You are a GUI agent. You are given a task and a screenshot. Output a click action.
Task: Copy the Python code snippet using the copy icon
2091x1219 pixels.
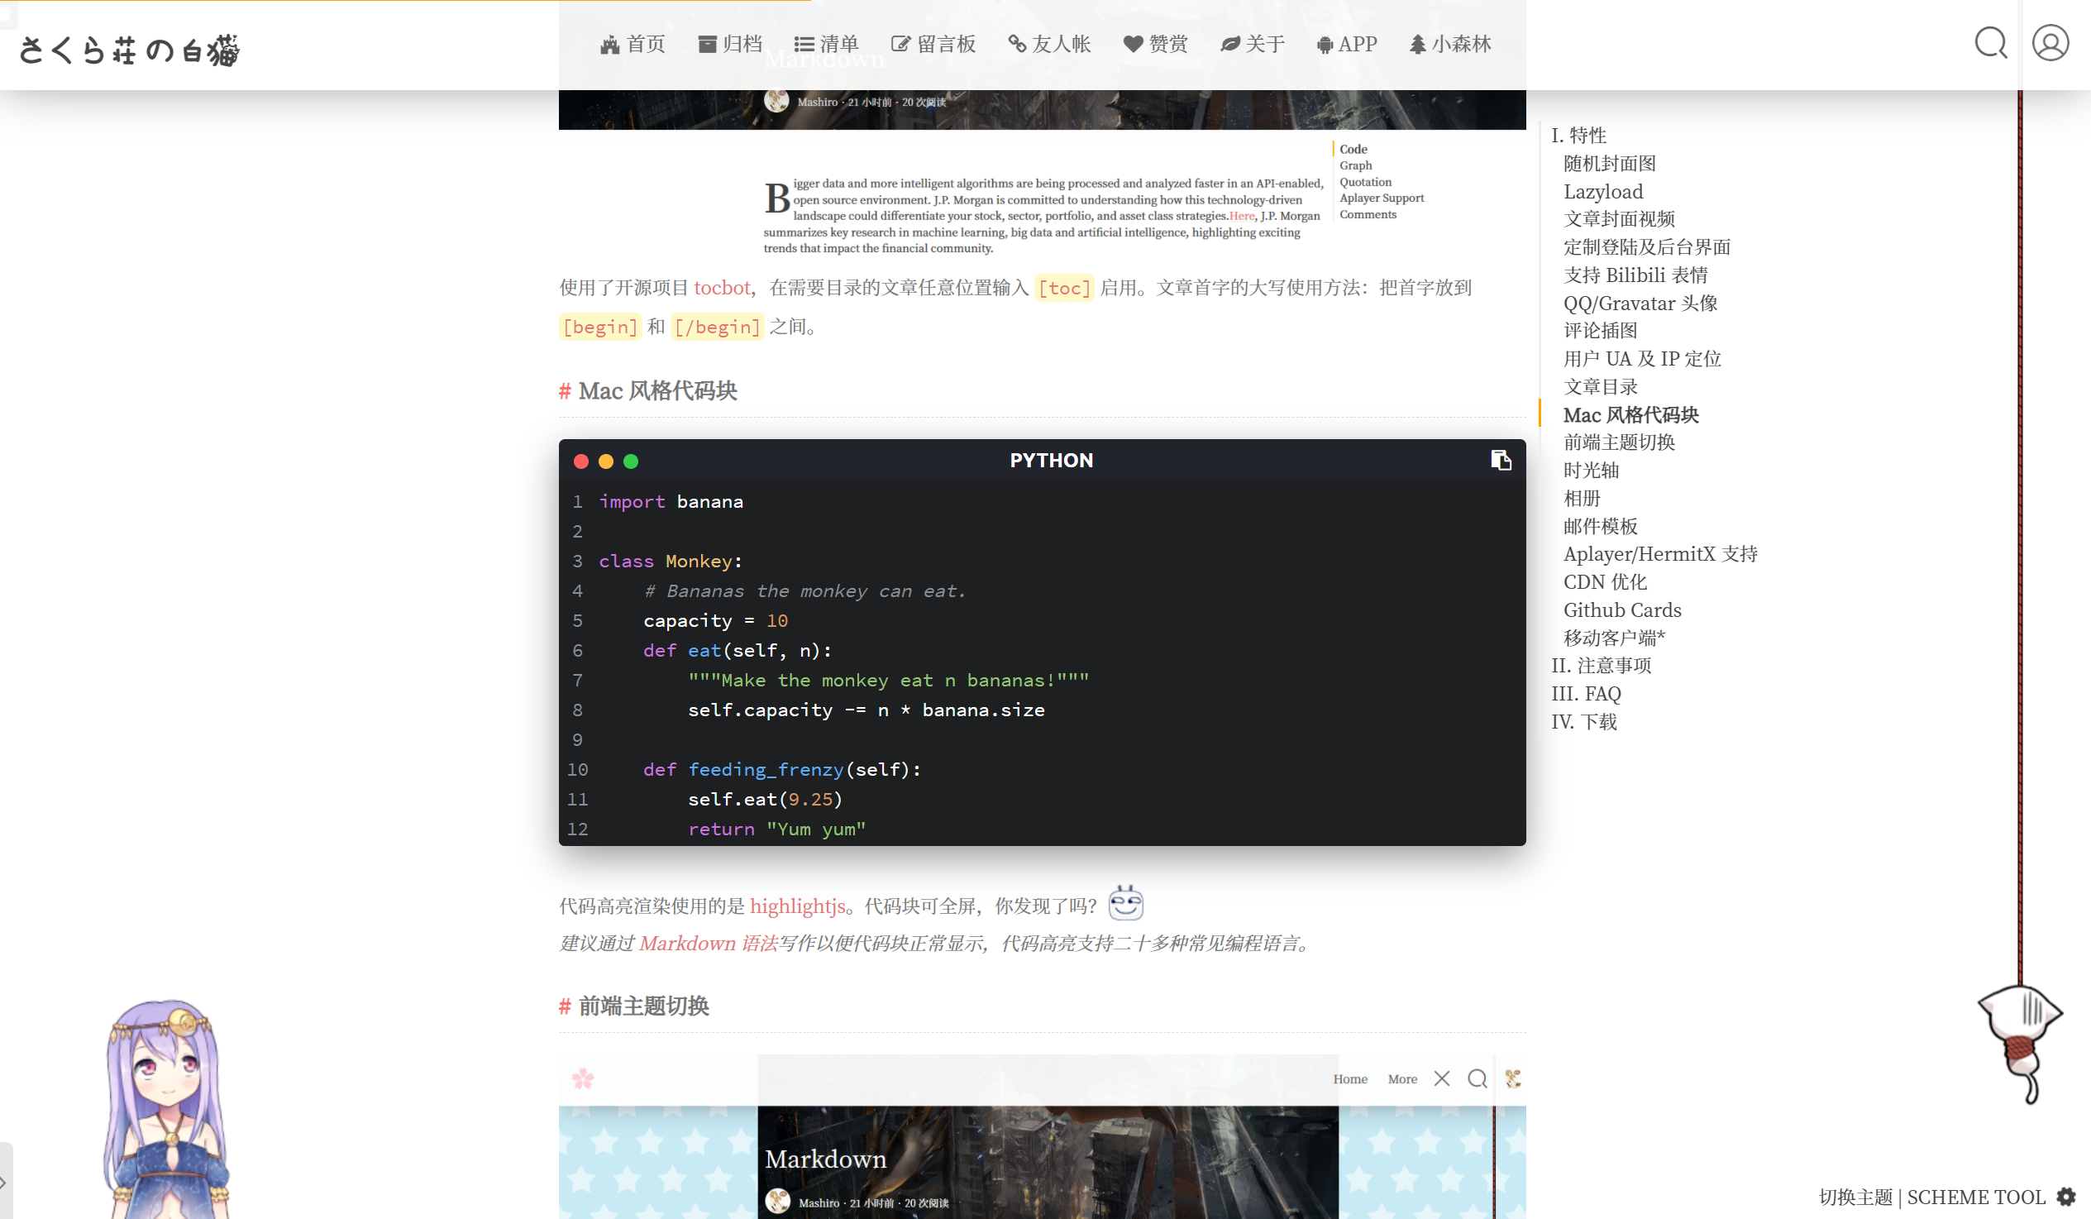coord(1501,461)
